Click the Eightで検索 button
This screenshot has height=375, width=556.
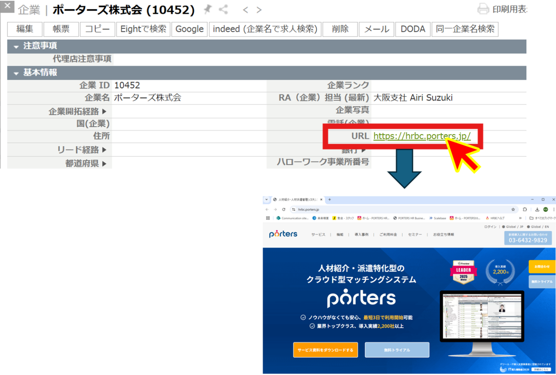(x=143, y=29)
